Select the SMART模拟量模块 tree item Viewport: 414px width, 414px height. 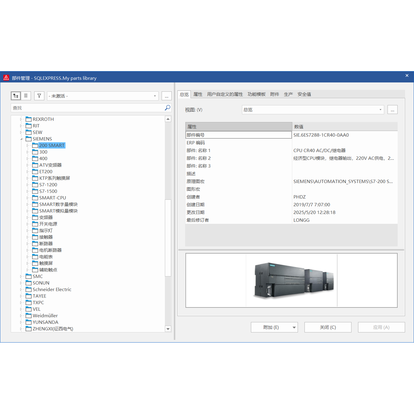tap(58, 211)
